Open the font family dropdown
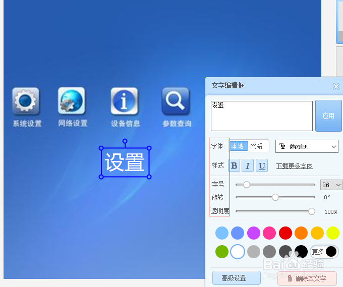The width and height of the screenshot is (343, 287). click(x=307, y=146)
